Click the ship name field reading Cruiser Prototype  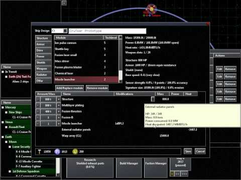[107, 31]
